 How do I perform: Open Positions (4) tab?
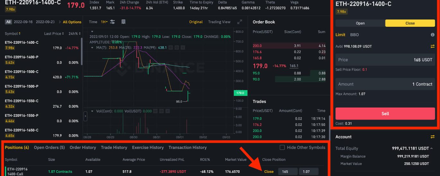click(17, 148)
